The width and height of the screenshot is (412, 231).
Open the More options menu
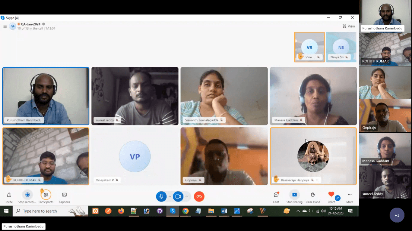pos(350,195)
